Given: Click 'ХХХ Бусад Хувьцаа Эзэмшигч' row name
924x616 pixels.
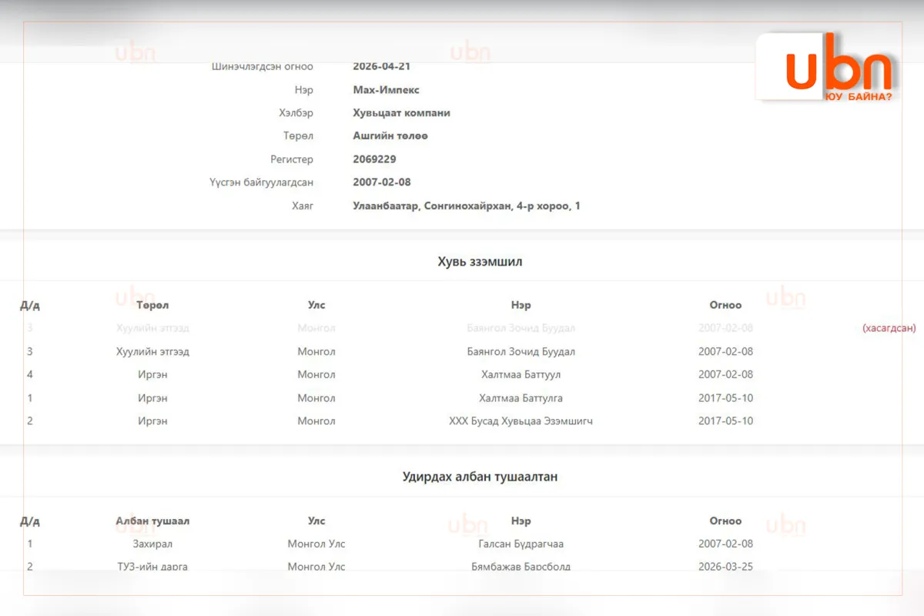Looking at the screenshot, I should point(521,421).
